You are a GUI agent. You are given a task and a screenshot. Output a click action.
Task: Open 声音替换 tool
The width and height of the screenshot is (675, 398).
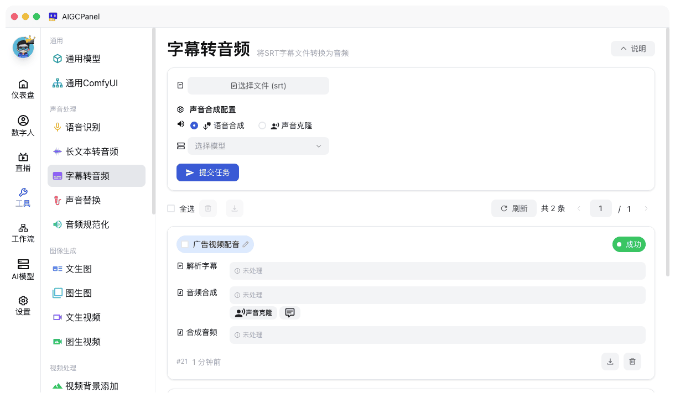pos(96,200)
